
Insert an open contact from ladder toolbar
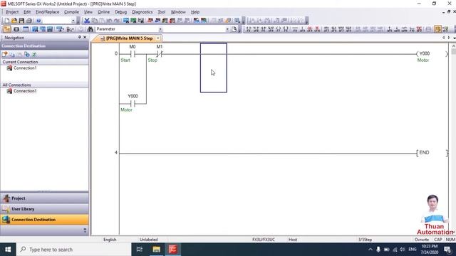click(249, 29)
